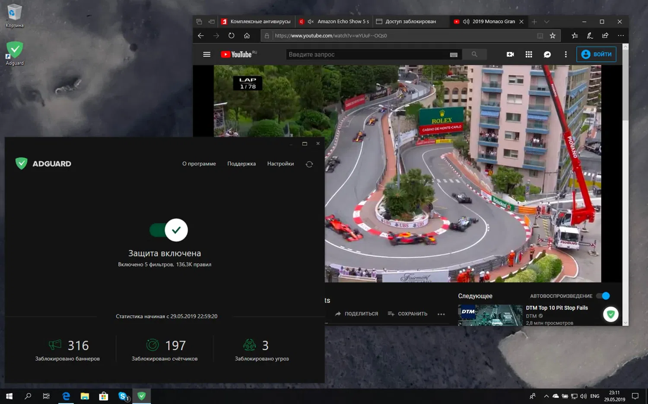Click СОХРАНИТЬ to save the video
The width and height of the screenshot is (648, 404).
(x=408, y=314)
